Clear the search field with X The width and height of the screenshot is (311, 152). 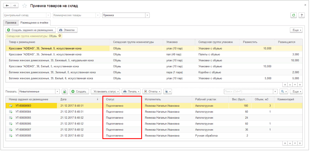point(275,91)
